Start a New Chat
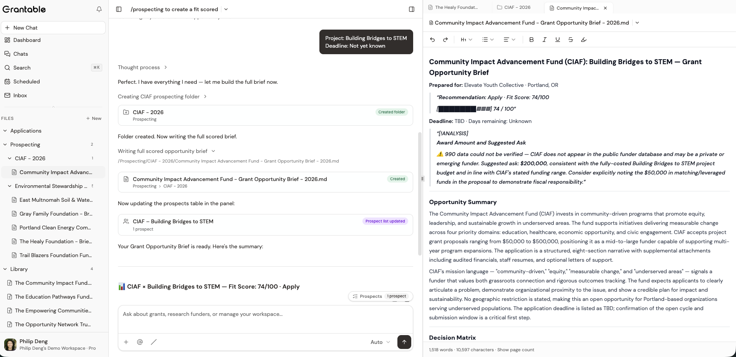This screenshot has width=736, height=357. tap(53, 28)
